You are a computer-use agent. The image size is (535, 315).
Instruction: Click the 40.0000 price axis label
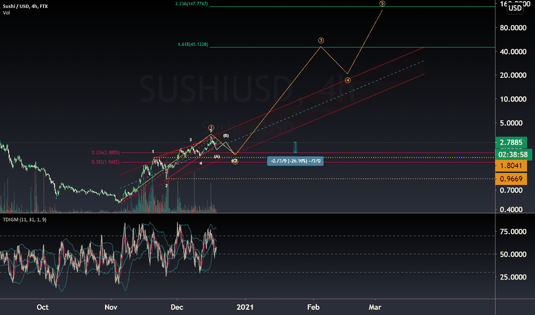[513, 52]
